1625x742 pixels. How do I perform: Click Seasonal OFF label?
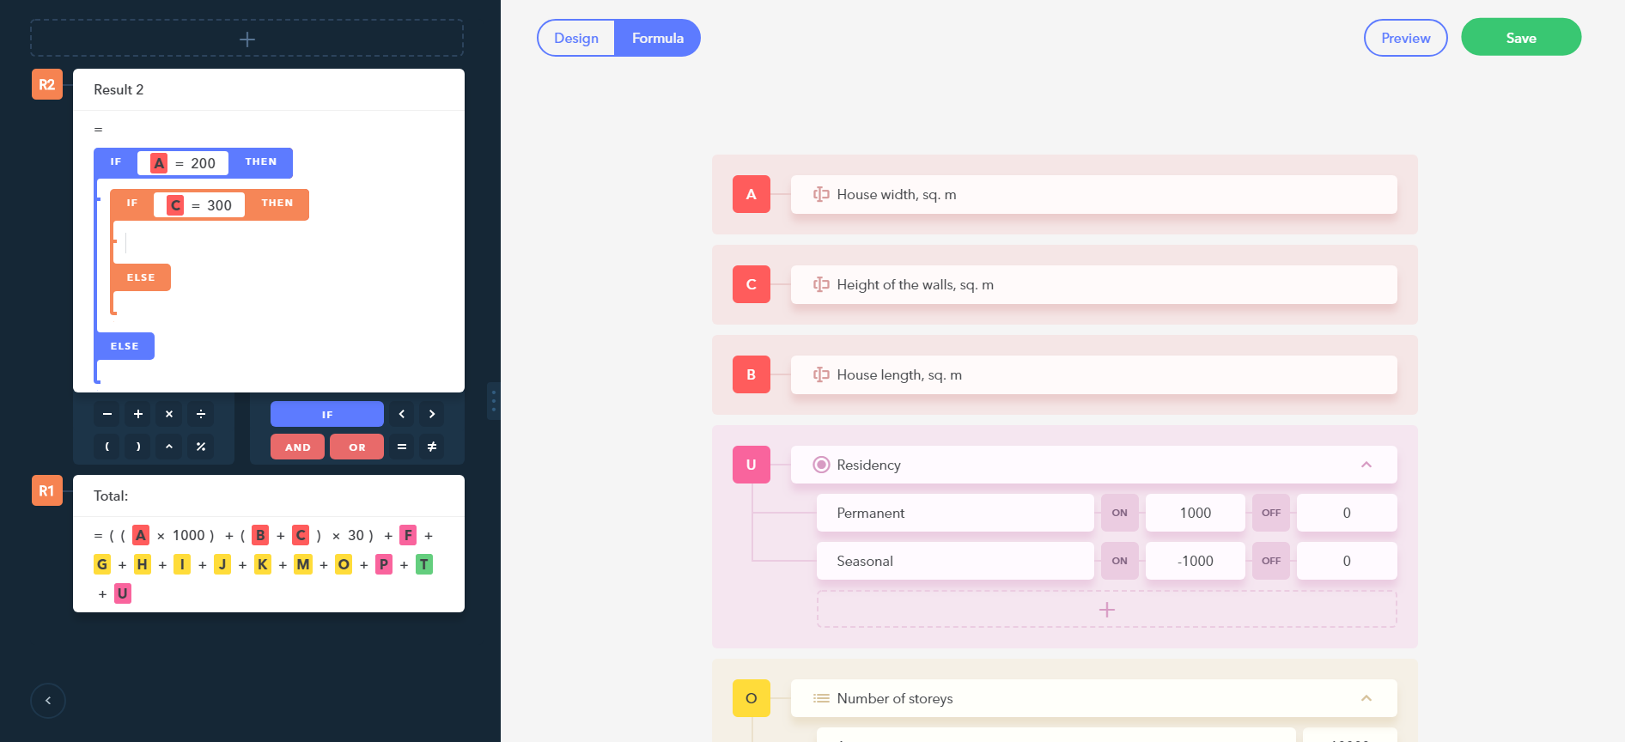point(1271,561)
